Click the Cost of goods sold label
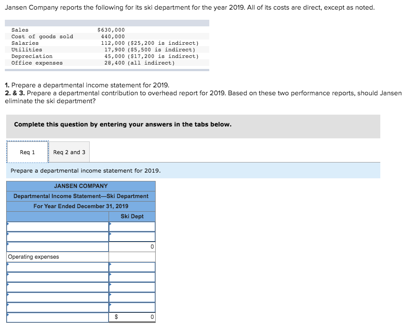Image resolution: width=408 pixels, height=325 pixels. tap(42, 36)
